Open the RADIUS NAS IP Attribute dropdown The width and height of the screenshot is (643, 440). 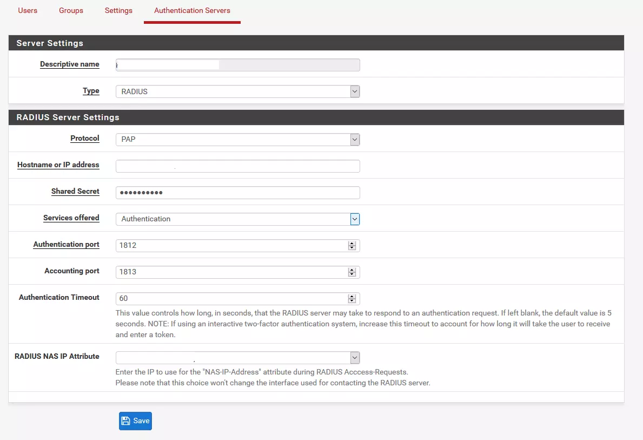tap(355, 357)
